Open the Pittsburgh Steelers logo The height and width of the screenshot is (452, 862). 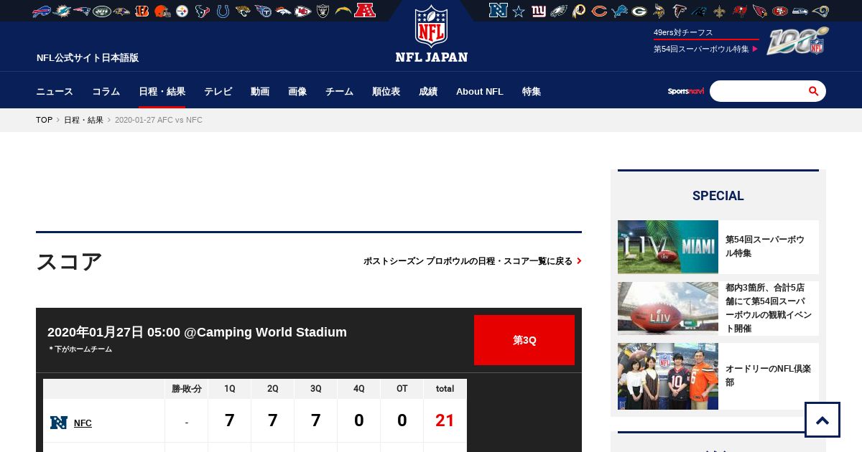pyautogui.click(x=182, y=11)
